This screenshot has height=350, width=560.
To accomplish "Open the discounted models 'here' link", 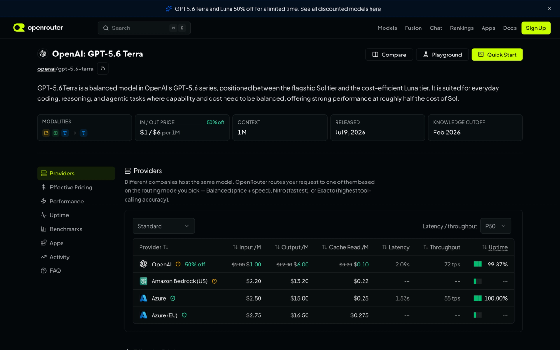I will point(375,9).
